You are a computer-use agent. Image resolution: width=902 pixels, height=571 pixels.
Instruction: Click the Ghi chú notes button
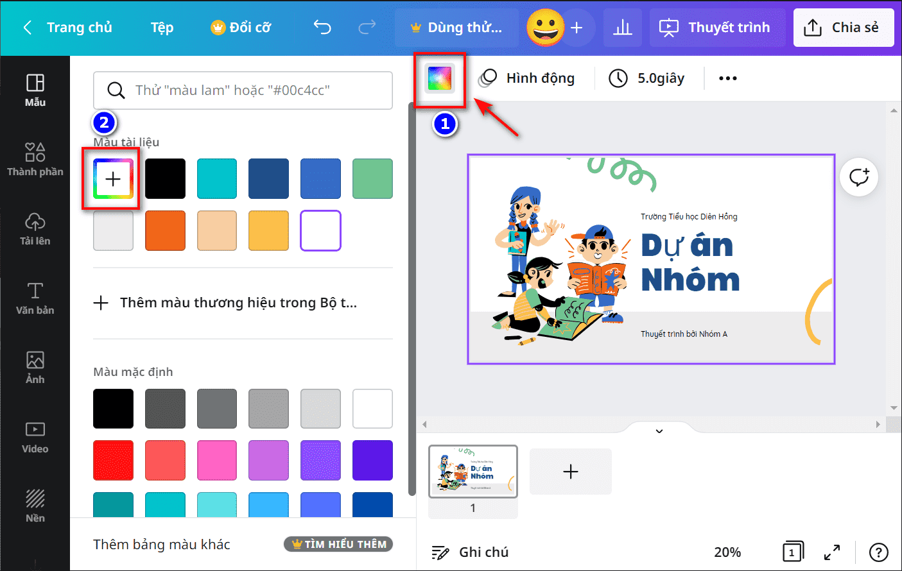tap(470, 552)
